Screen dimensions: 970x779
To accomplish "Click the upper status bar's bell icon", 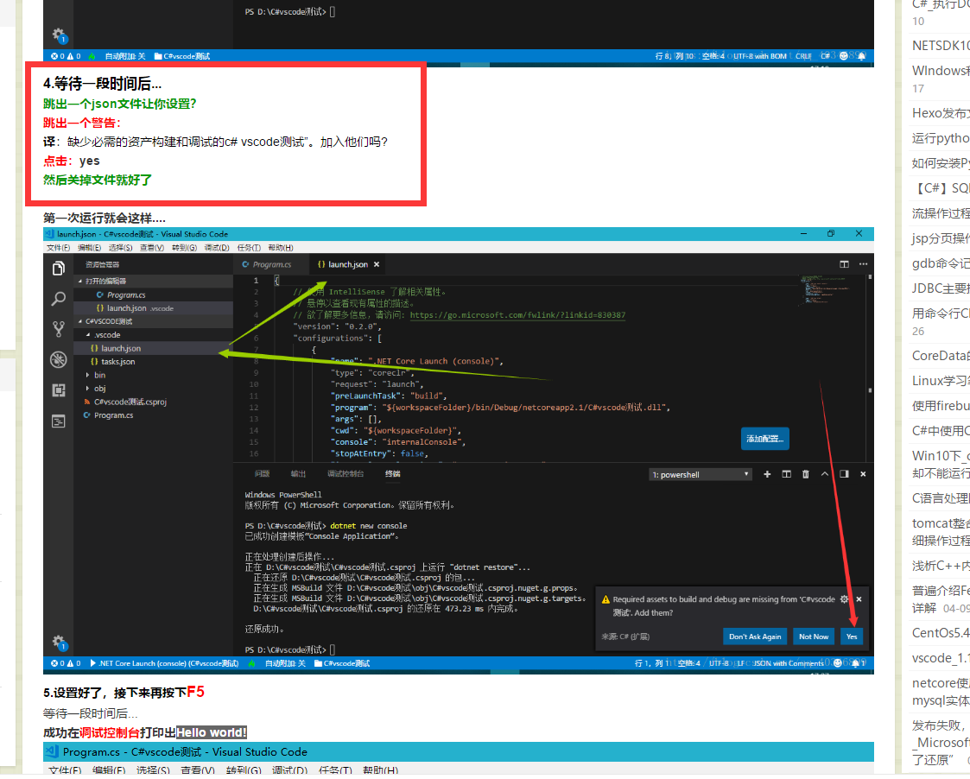I will point(862,56).
